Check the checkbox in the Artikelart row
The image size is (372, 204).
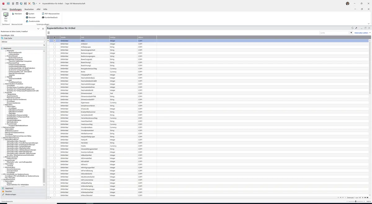coord(55,44)
